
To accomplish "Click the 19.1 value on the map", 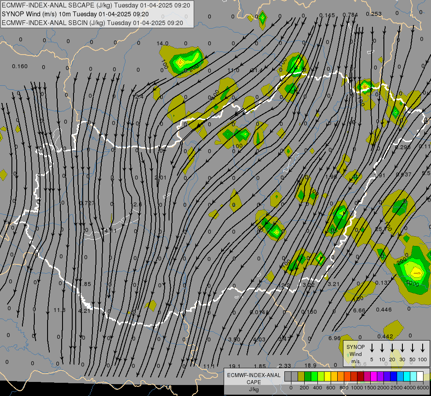I will click(x=235, y=366).
